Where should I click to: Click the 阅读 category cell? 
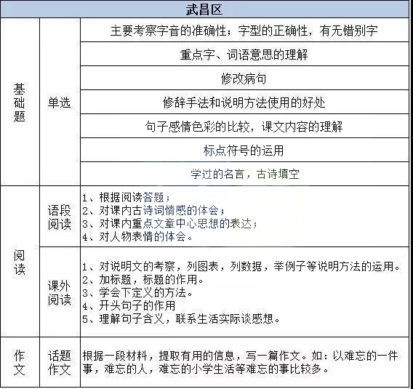pos(20,261)
